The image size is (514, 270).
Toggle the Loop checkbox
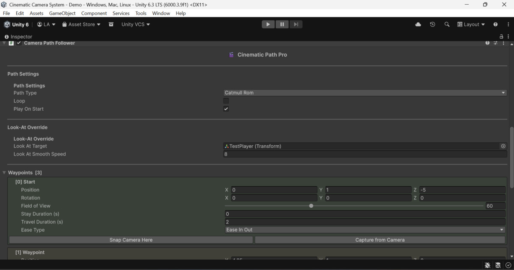[226, 101]
